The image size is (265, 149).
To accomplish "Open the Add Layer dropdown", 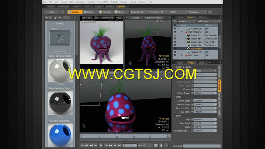I will 209,21.
